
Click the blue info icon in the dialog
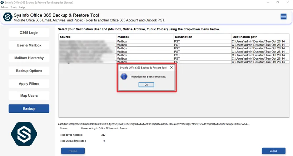[x=124, y=76]
